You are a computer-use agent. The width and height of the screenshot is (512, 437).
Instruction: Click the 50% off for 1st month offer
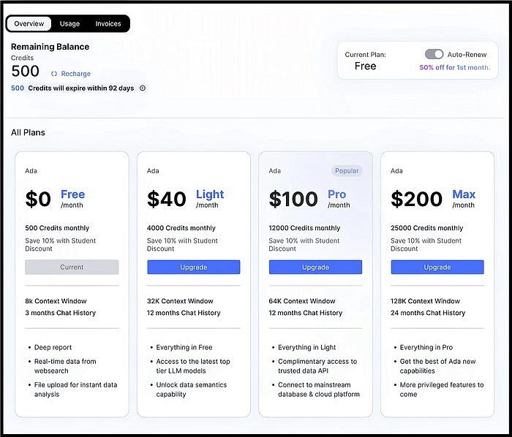click(454, 67)
